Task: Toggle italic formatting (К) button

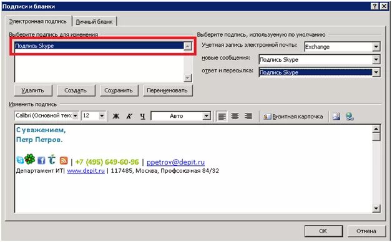Action: click(x=129, y=116)
